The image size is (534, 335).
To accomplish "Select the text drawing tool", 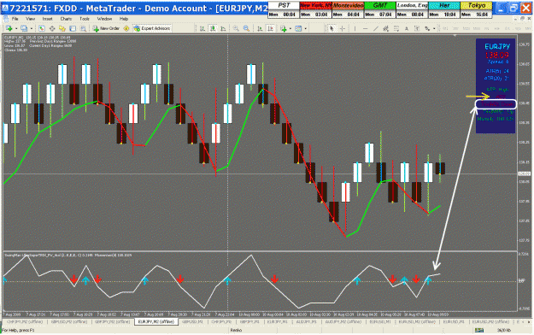I will (x=407, y=28).
